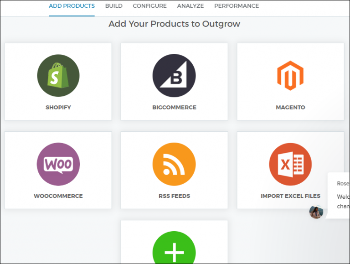Image resolution: width=350 pixels, height=264 pixels.
Task: Click the WOOCOMMERCE text label
Action: click(58, 196)
